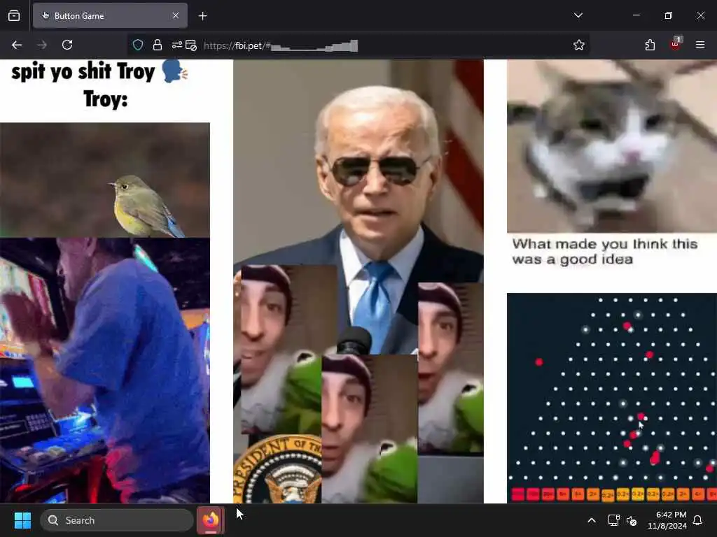This screenshot has width=717, height=537.
Task: Reload the current page
Action: pyautogui.click(x=67, y=45)
